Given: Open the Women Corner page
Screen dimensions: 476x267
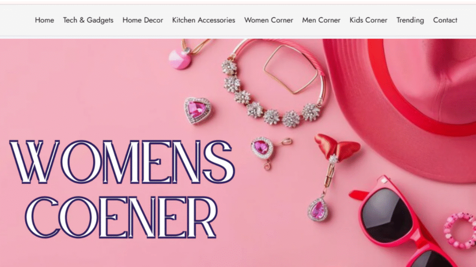Looking at the screenshot, I should tap(269, 20).
